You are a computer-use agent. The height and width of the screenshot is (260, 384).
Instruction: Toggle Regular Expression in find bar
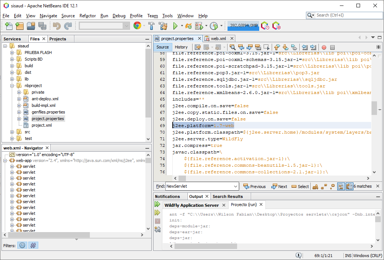pos(332,187)
